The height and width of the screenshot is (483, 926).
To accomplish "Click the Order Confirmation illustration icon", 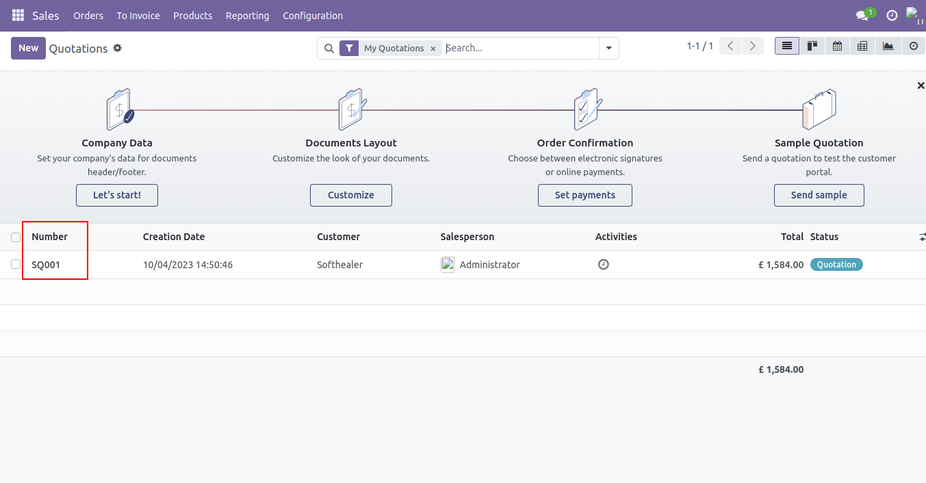I will pos(587,109).
